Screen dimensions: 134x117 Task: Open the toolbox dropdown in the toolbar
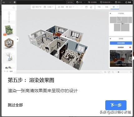click(x=48, y=7)
